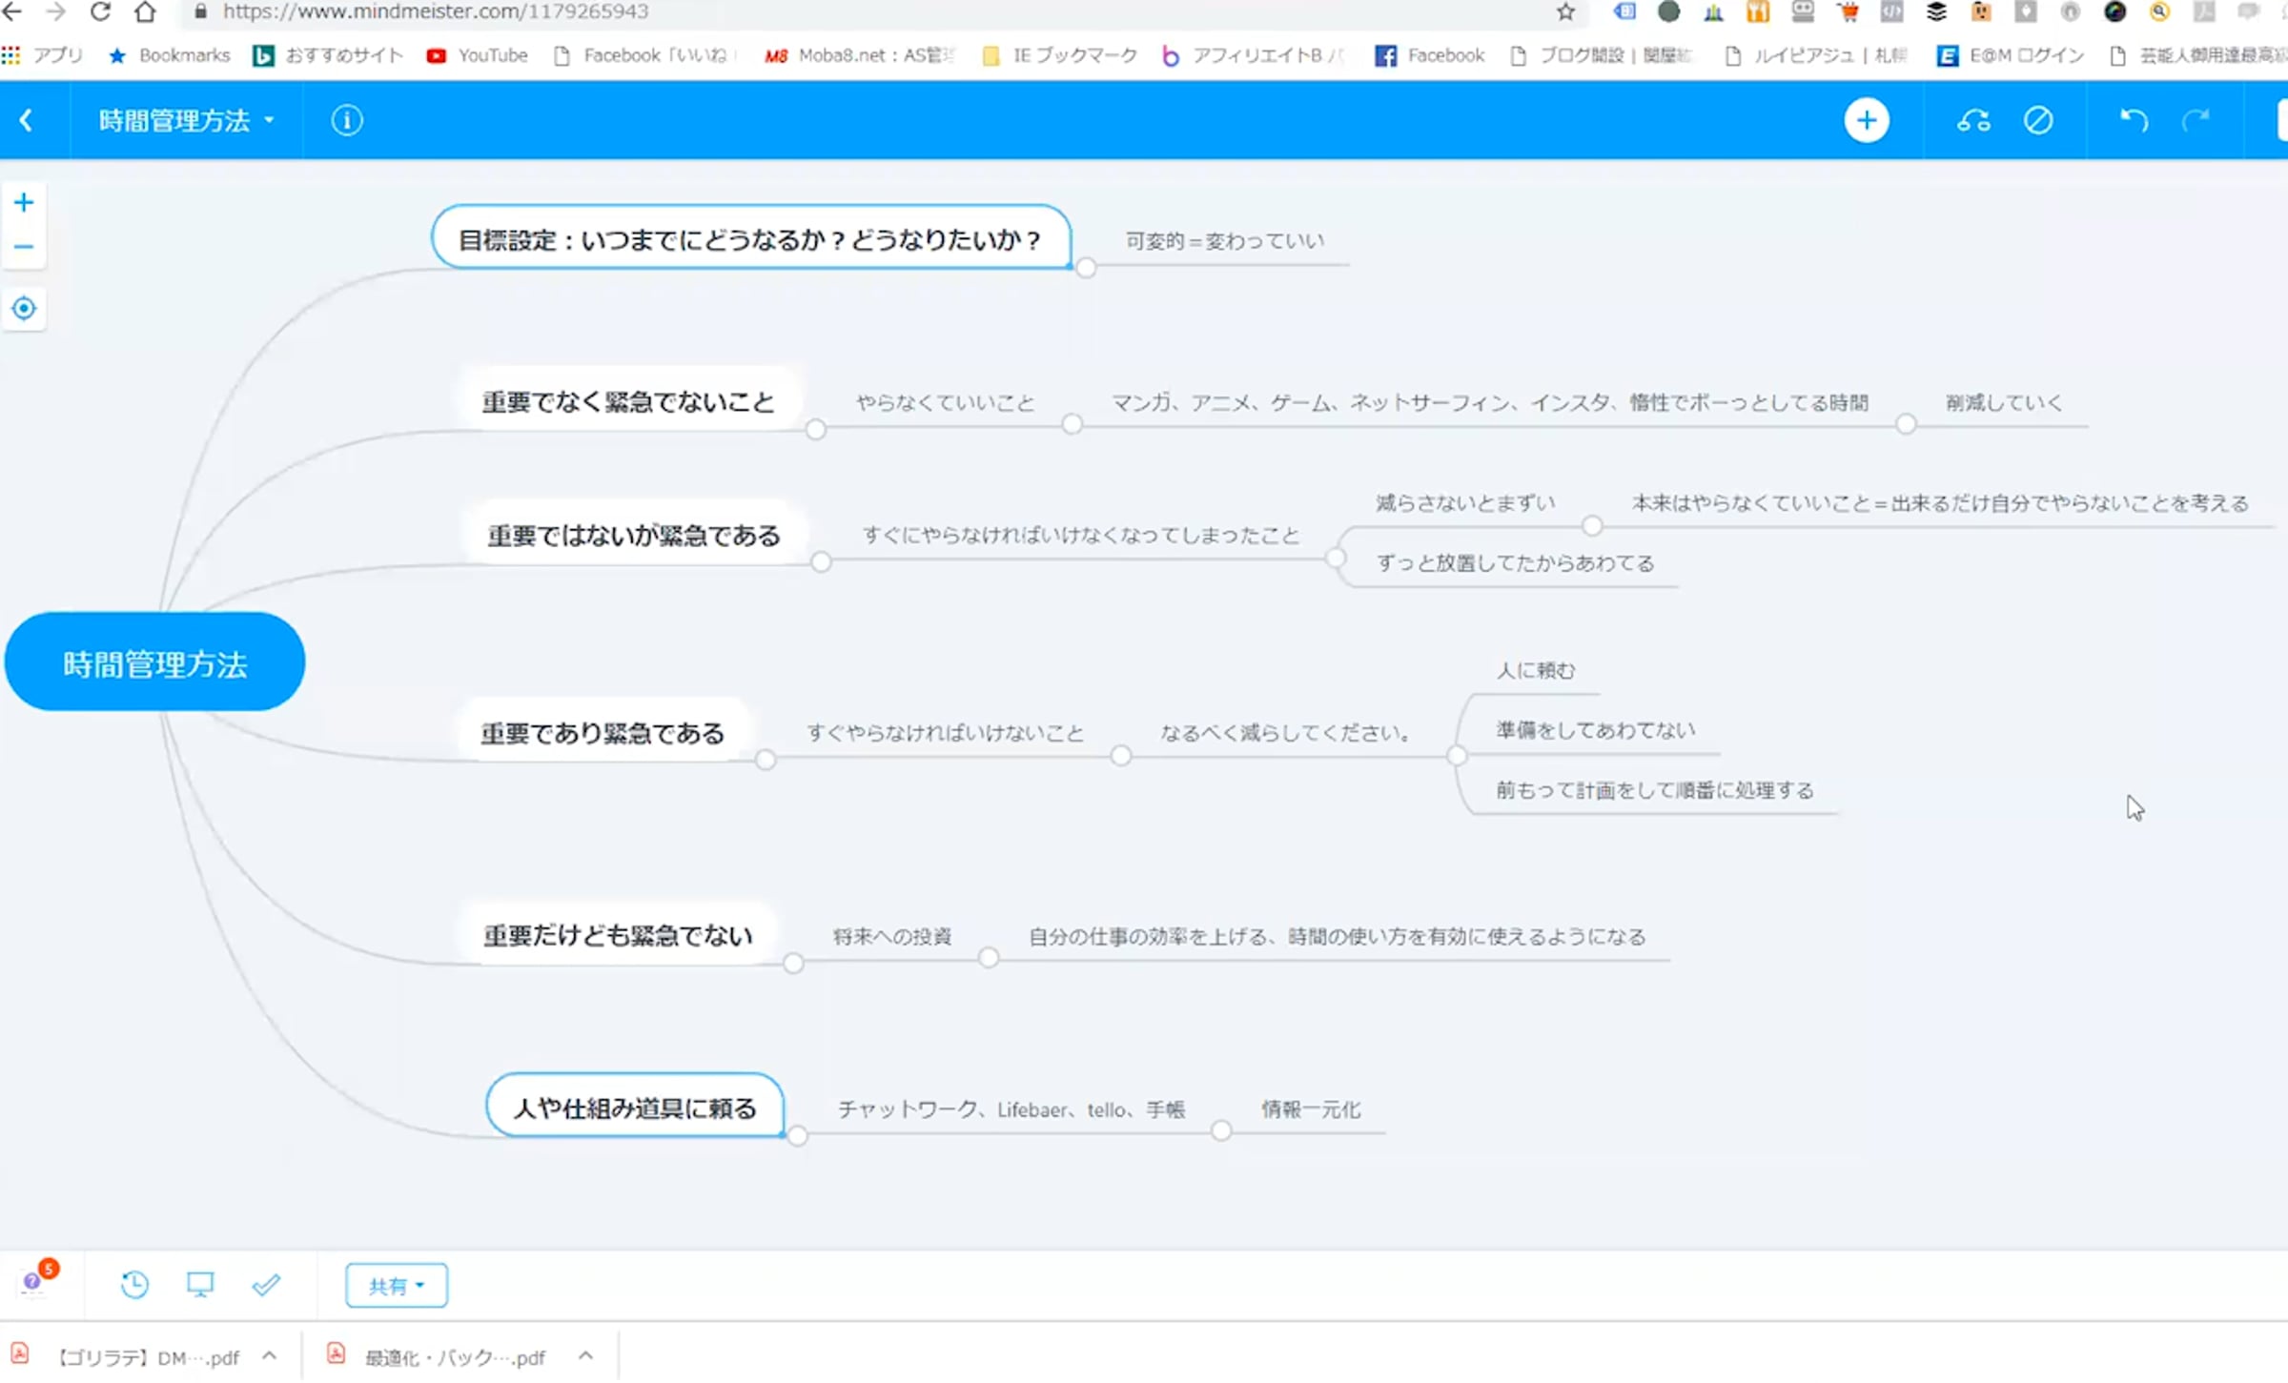Collapse the 重要であり緊急である branch node
The height and width of the screenshot is (1383, 2288).
[765, 760]
